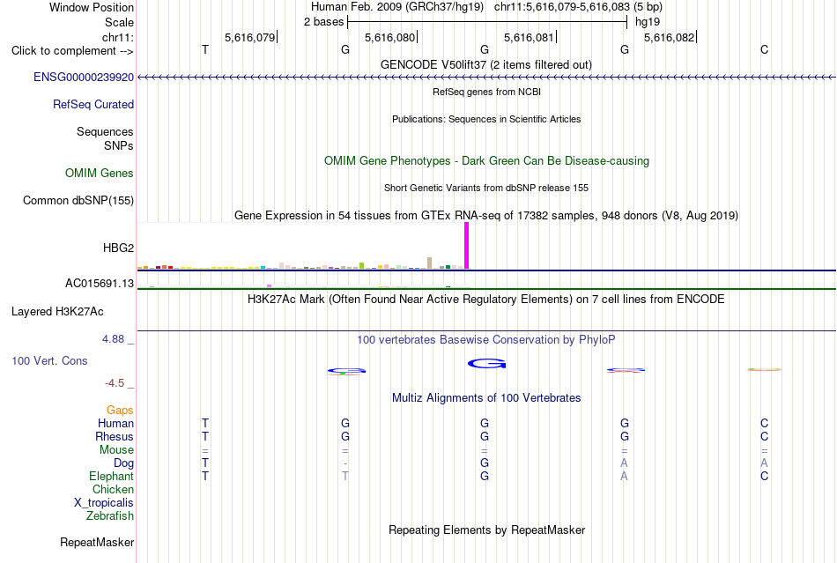Select the Mouse species label
837x563 pixels.
116,450
